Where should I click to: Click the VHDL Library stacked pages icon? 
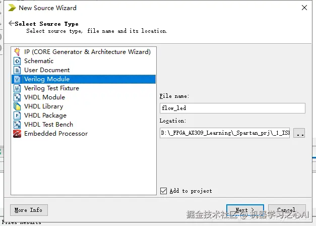click(x=17, y=106)
